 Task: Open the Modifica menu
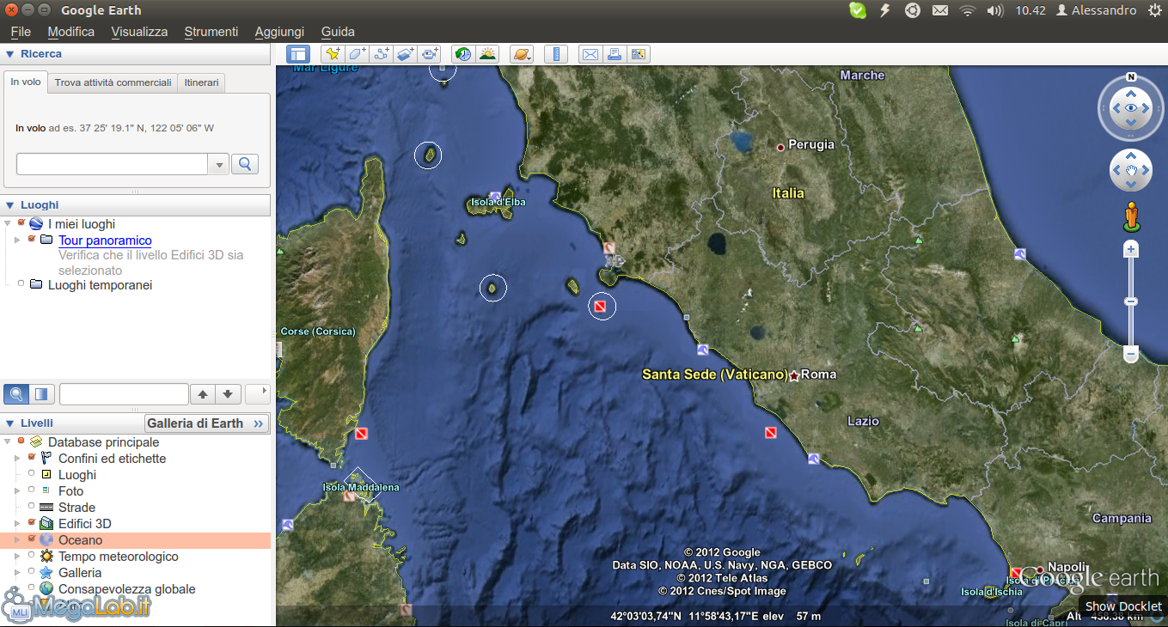click(71, 32)
